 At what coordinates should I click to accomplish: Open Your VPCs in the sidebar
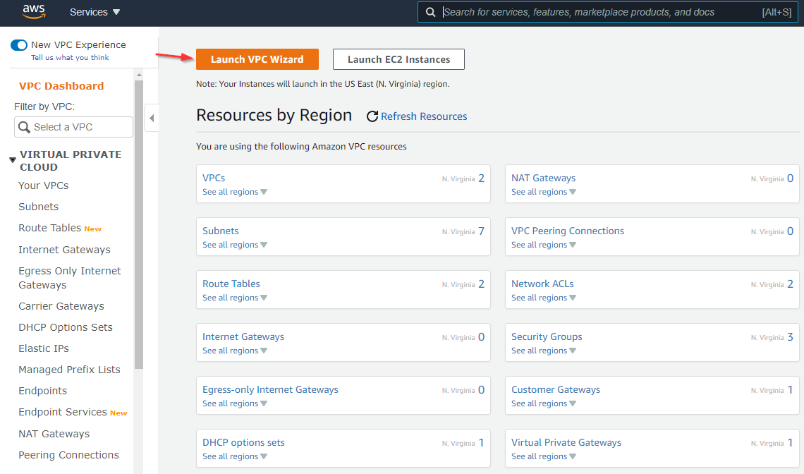click(44, 186)
